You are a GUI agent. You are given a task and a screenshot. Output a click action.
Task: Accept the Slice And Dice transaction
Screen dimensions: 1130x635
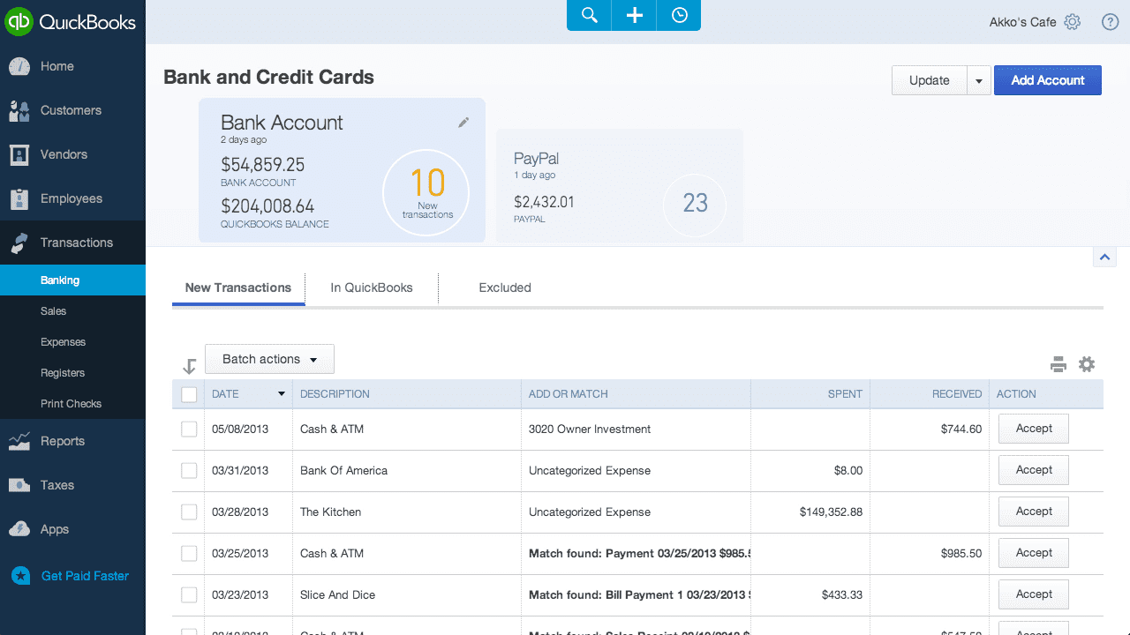[x=1034, y=594]
